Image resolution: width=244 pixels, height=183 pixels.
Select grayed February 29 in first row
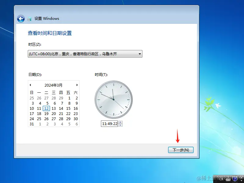pyautogui.click(x=61, y=98)
